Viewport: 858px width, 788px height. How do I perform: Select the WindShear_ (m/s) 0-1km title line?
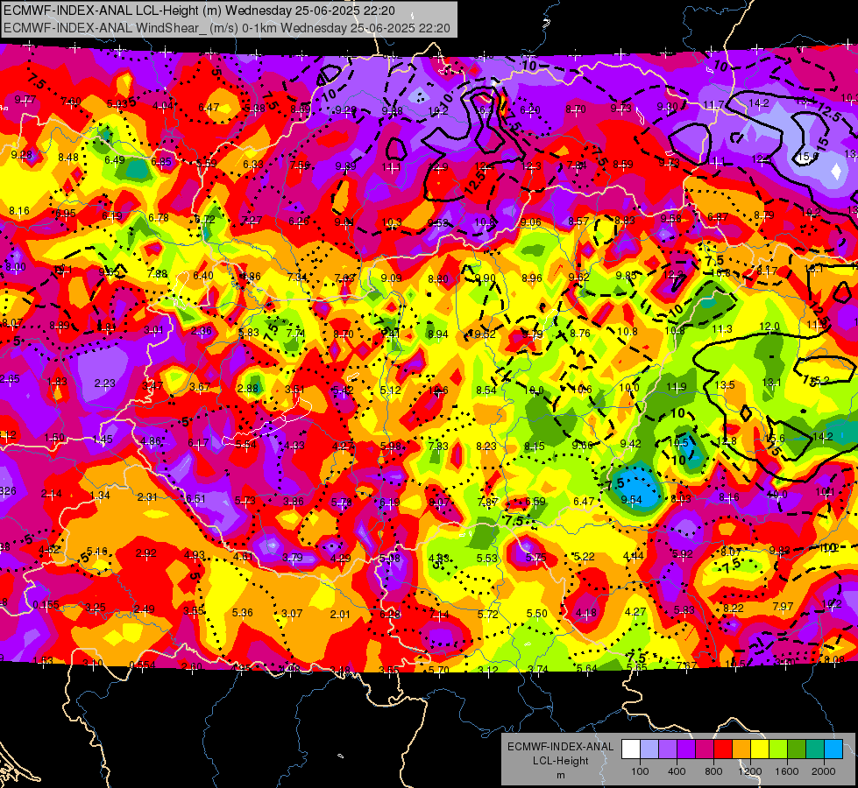click(226, 28)
